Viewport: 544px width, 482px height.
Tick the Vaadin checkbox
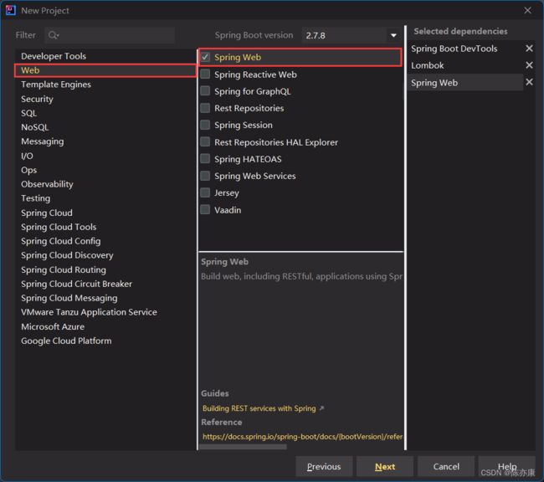(205, 209)
